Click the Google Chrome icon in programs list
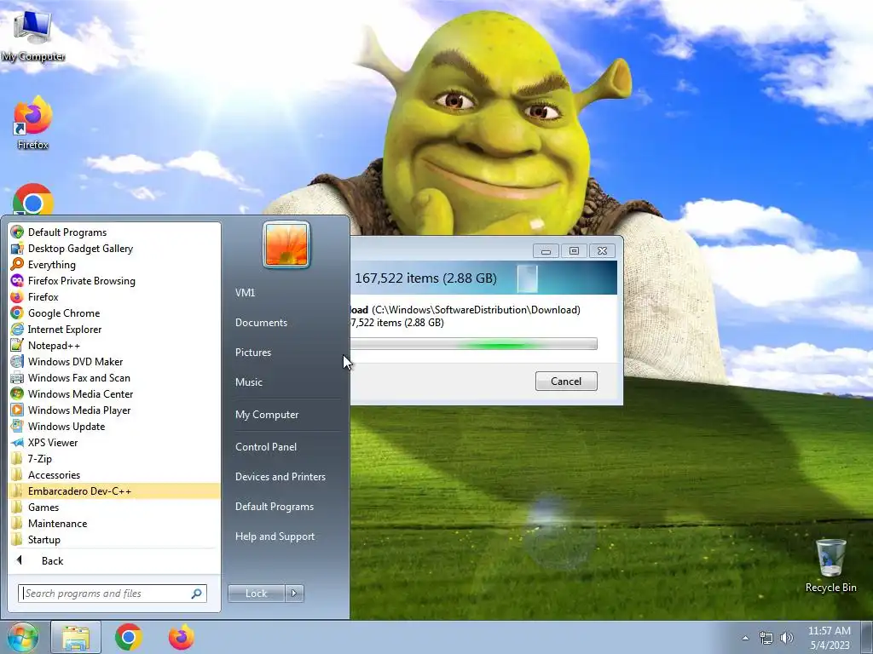Viewport: 873px width, 654px height. coord(17,313)
